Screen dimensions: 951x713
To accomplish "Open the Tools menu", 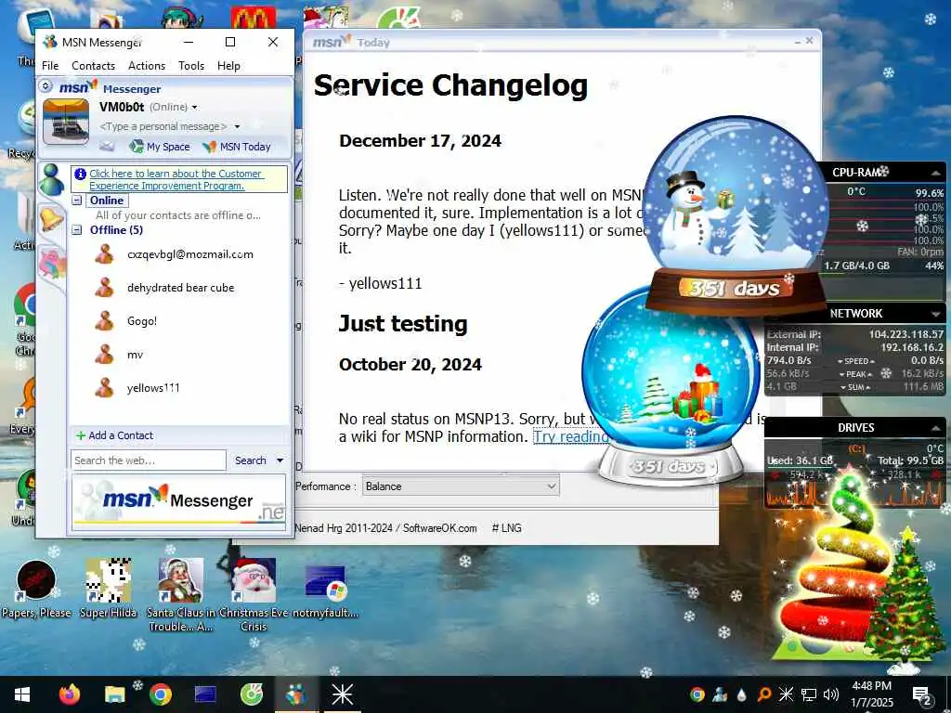I will click(x=191, y=66).
